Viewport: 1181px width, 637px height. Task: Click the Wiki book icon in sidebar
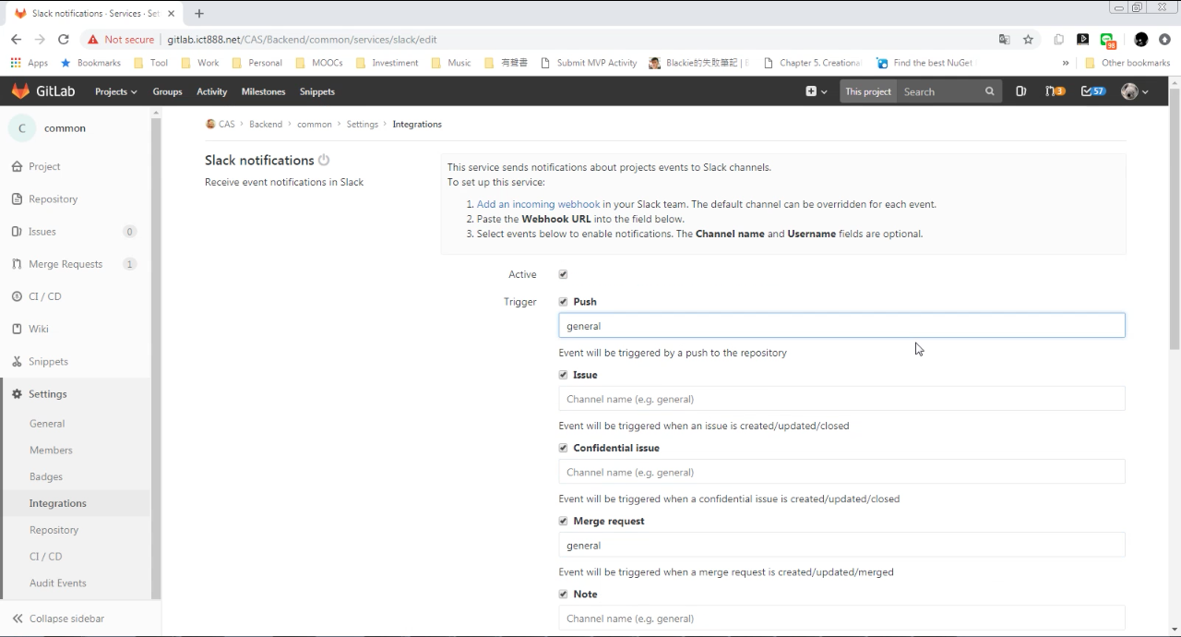tap(17, 329)
